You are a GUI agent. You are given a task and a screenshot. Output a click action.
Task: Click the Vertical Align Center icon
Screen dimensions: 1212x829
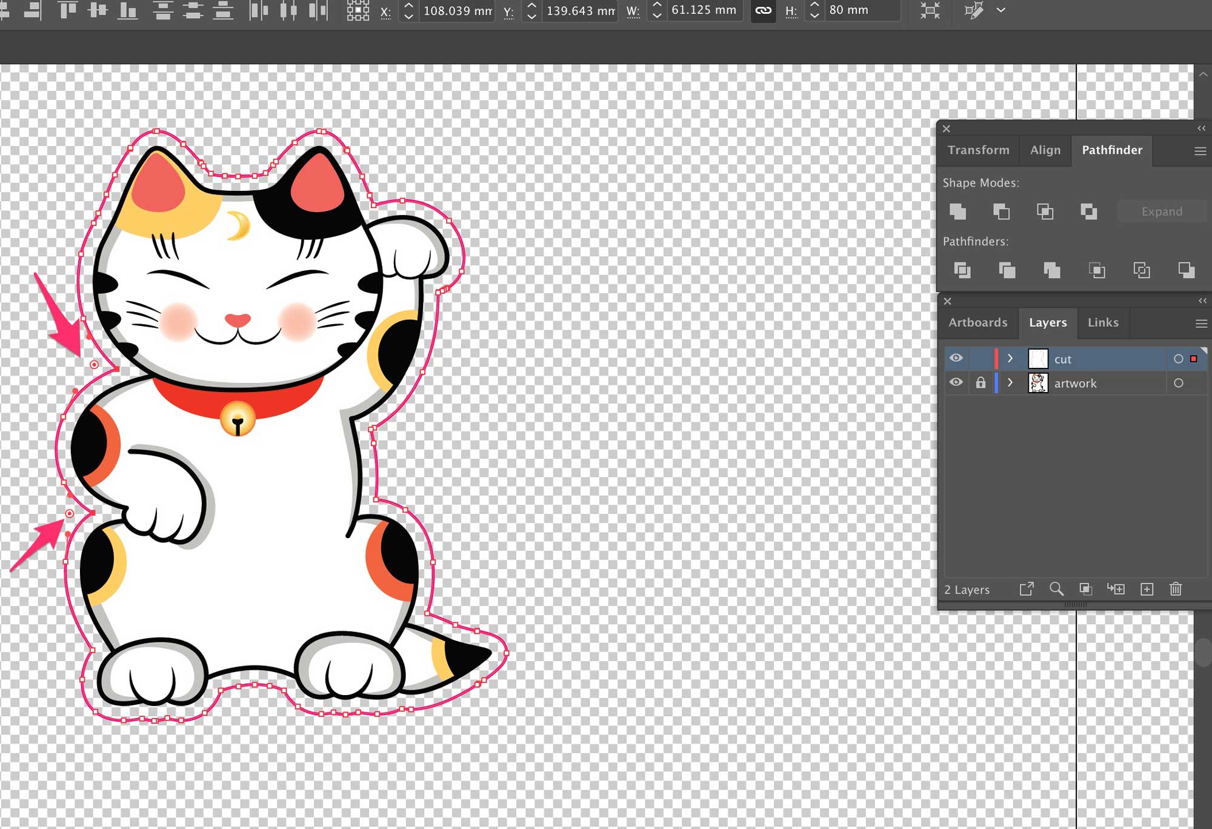coord(98,10)
